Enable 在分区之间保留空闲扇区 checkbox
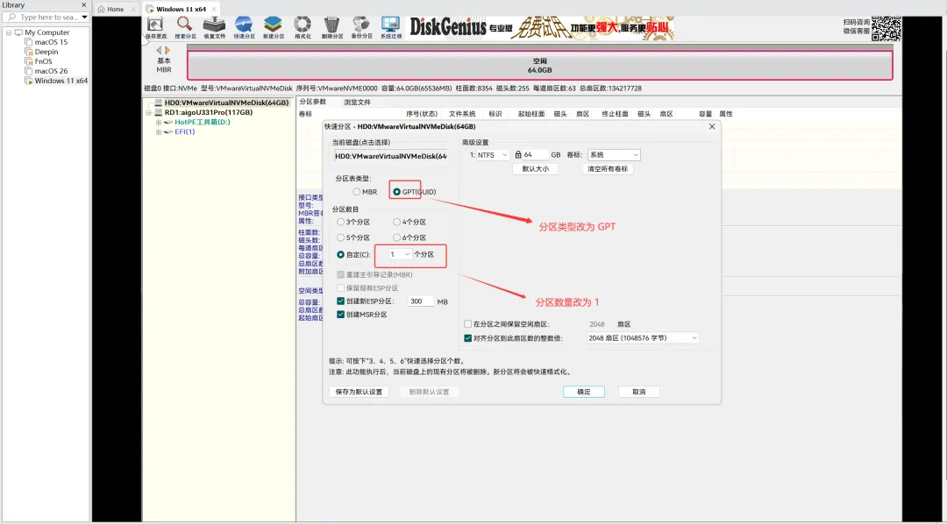Image resolution: width=947 pixels, height=524 pixels. click(x=467, y=324)
